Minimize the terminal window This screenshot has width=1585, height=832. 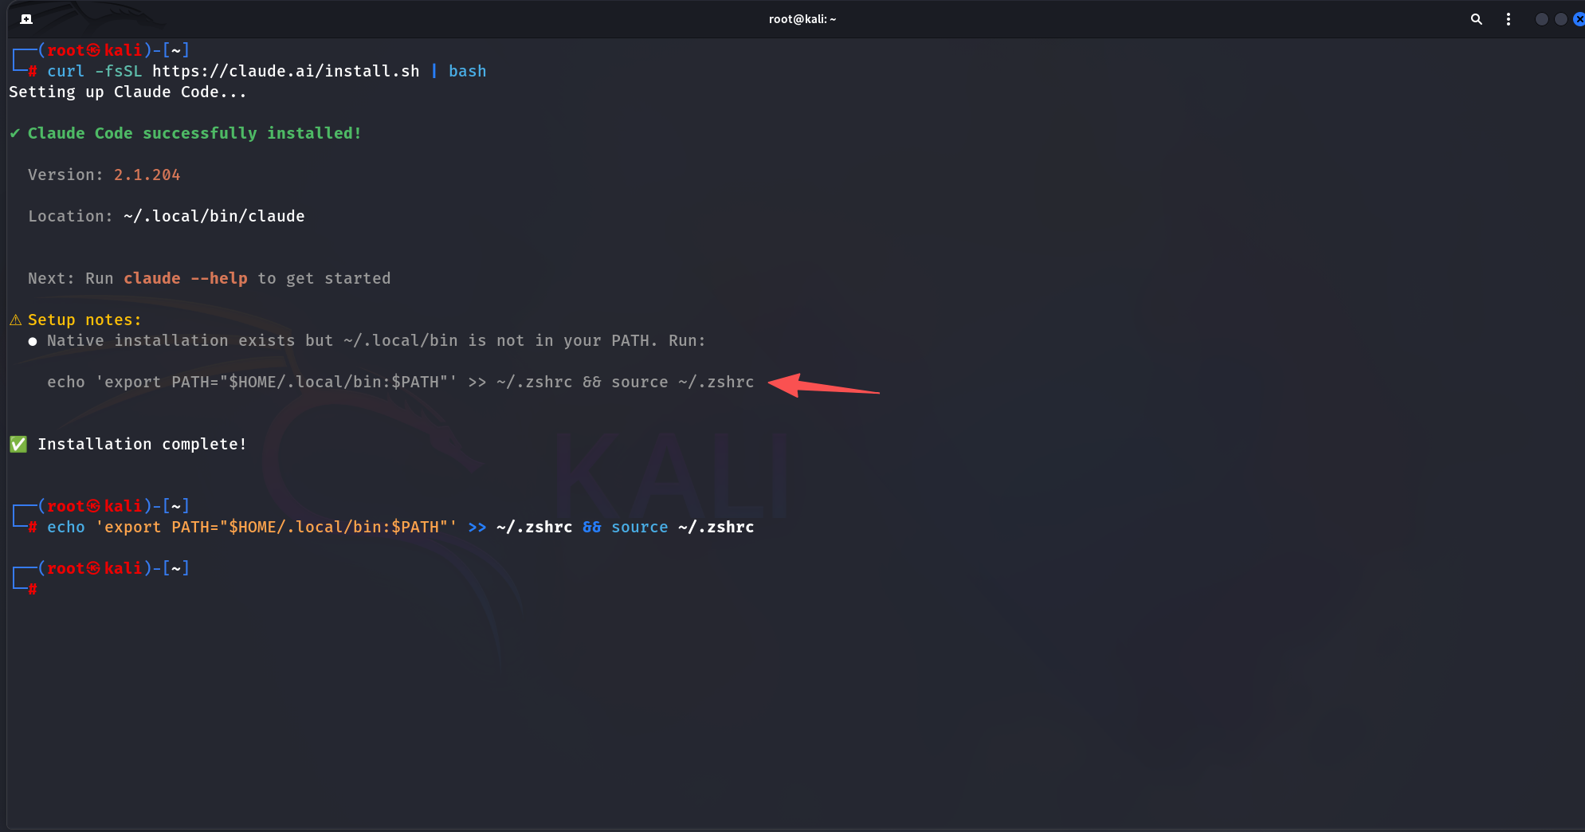tap(1541, 19)
